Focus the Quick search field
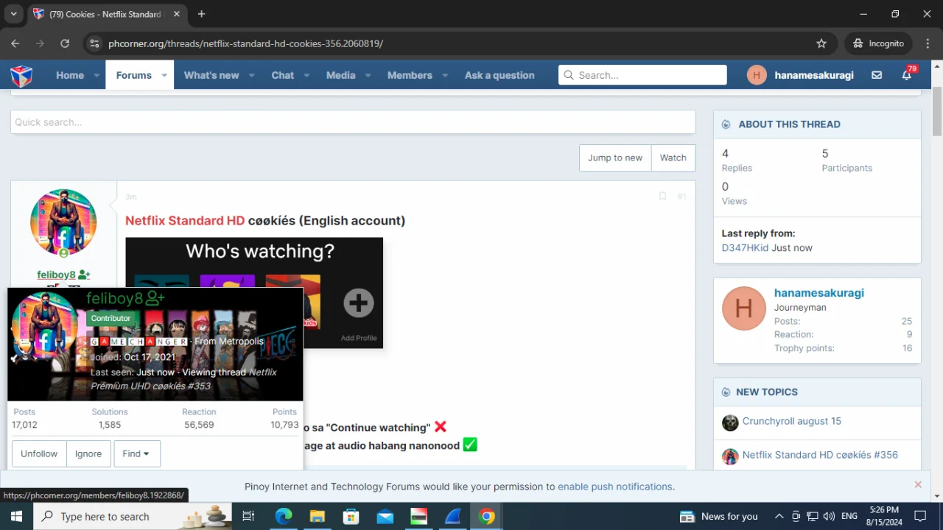 point(353,122)
